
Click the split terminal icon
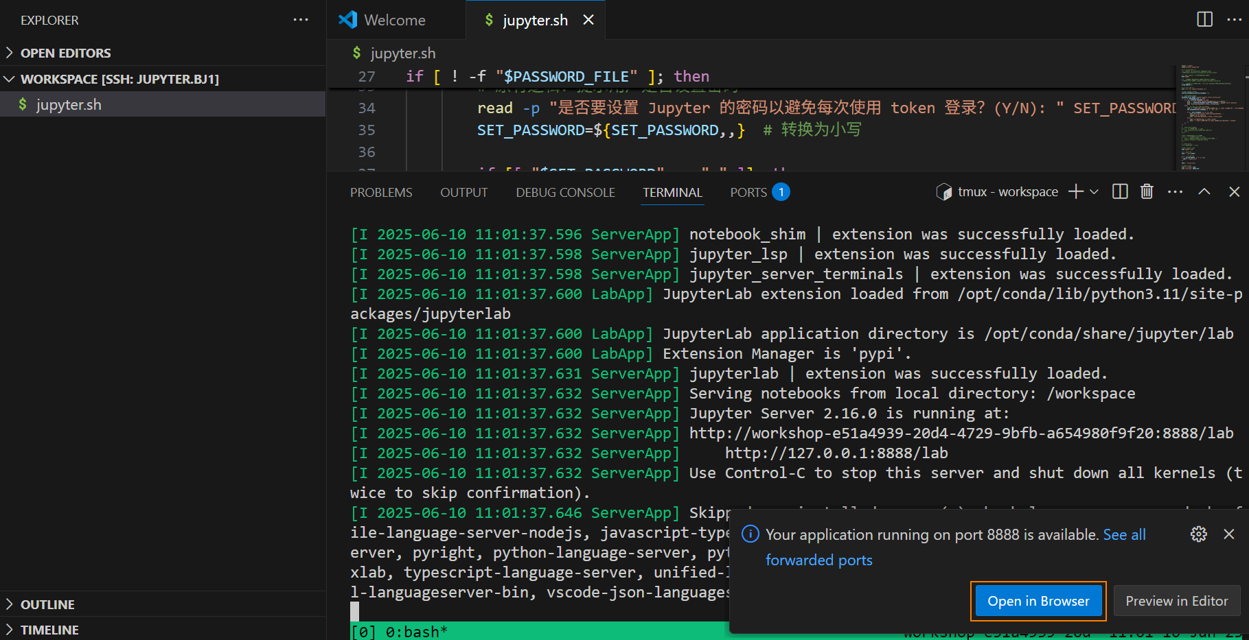coord(1120,192)
